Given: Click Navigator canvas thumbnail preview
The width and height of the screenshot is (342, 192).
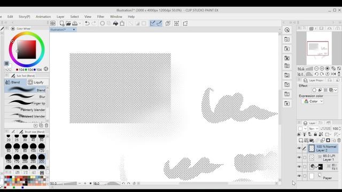Looking at the screenshot, I should click(x=319, y=49).
